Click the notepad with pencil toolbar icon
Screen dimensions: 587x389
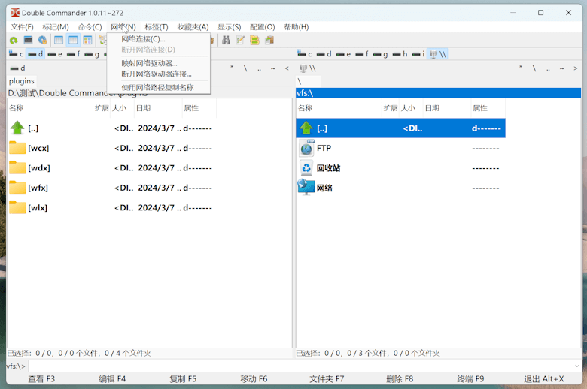pyautogui.click(x=240, y=40)
